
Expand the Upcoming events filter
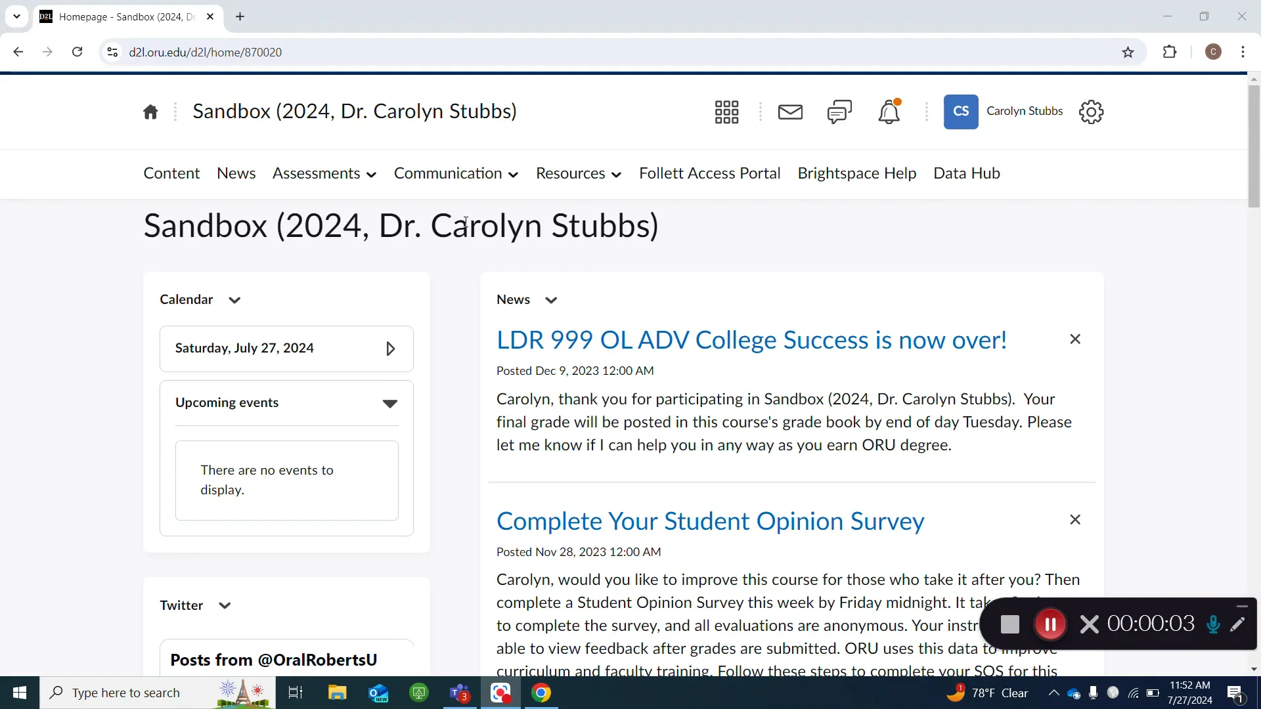pyautogui.click(x=391, y=404)
